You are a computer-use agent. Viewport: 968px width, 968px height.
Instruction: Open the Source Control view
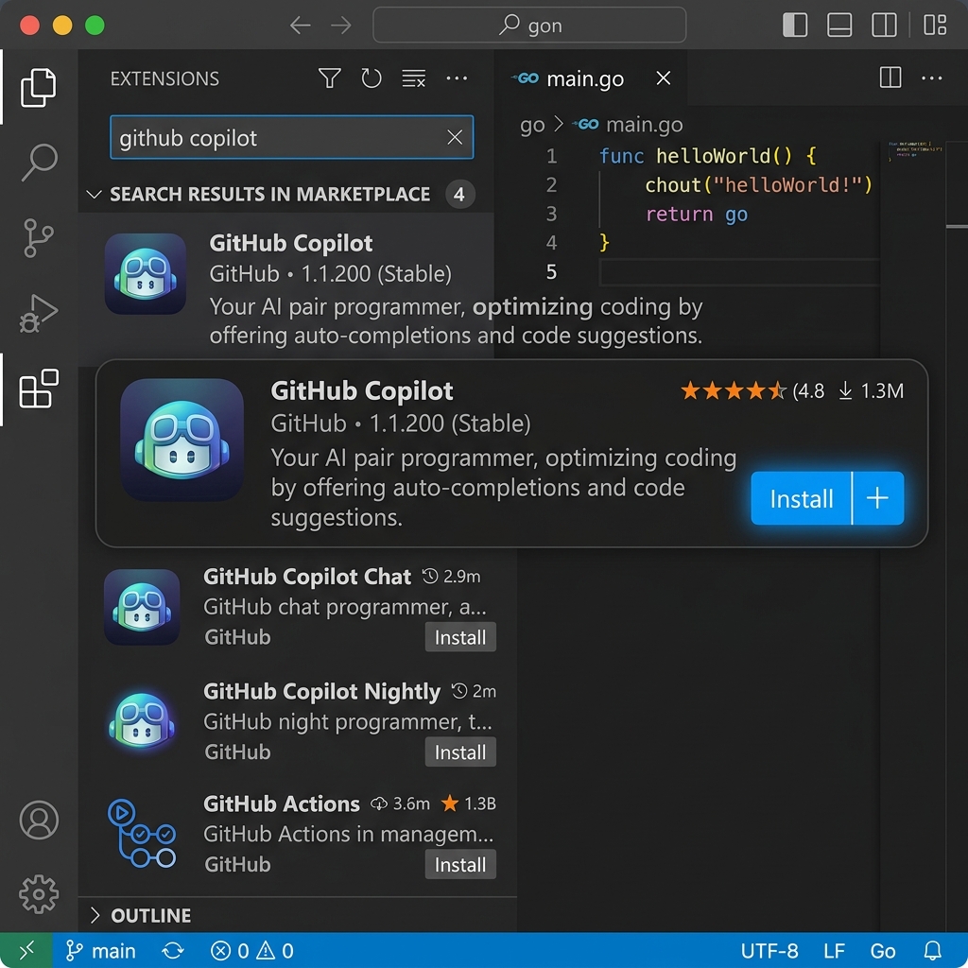pyautogui.click(x=38, y=237)
